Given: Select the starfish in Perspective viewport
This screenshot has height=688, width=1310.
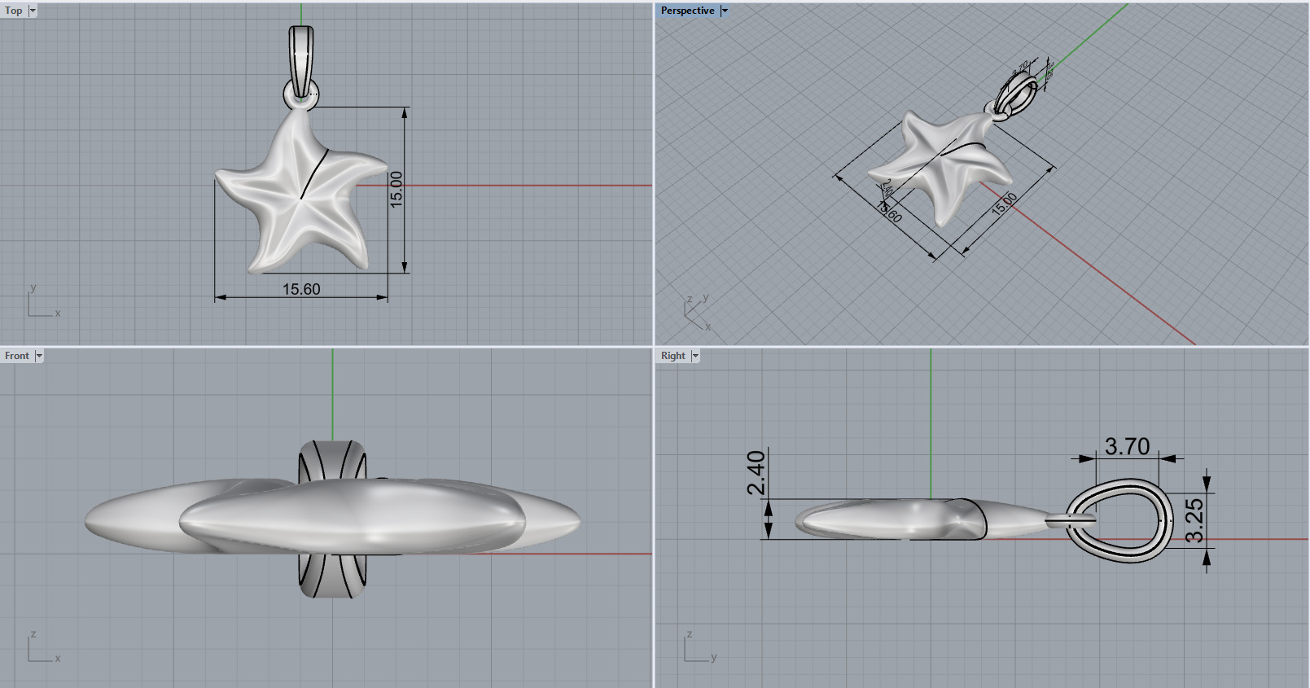Looking at the screenshot, I should pyautogui.click(x=940, y=167).
